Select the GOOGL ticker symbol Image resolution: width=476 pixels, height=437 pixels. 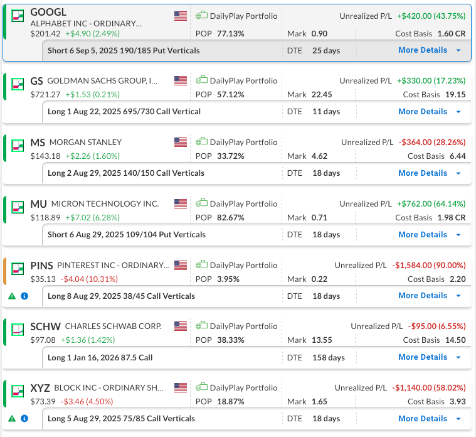pyautogui.click(x=48, y=12)
